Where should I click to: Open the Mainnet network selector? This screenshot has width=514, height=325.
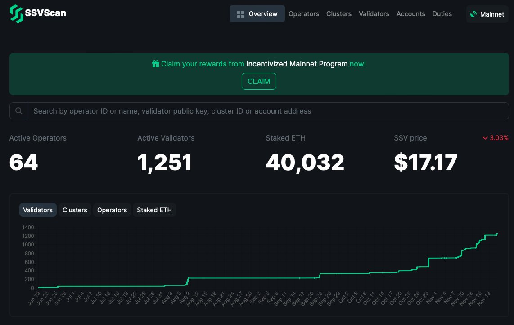[x=487, y=14]
